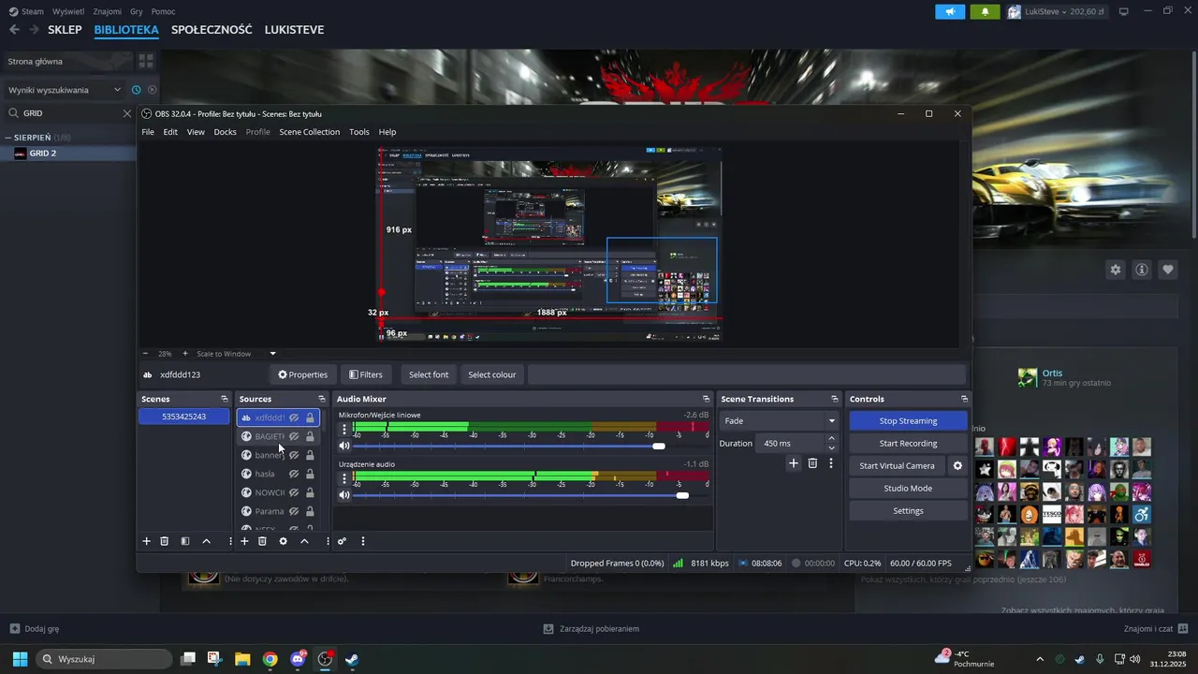This screenshot has width=1198, height=674.
Task: Open the OBS File menu
Action: (x=148, y=132)
